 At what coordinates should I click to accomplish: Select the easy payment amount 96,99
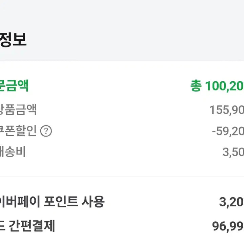(x=228, y=226)
